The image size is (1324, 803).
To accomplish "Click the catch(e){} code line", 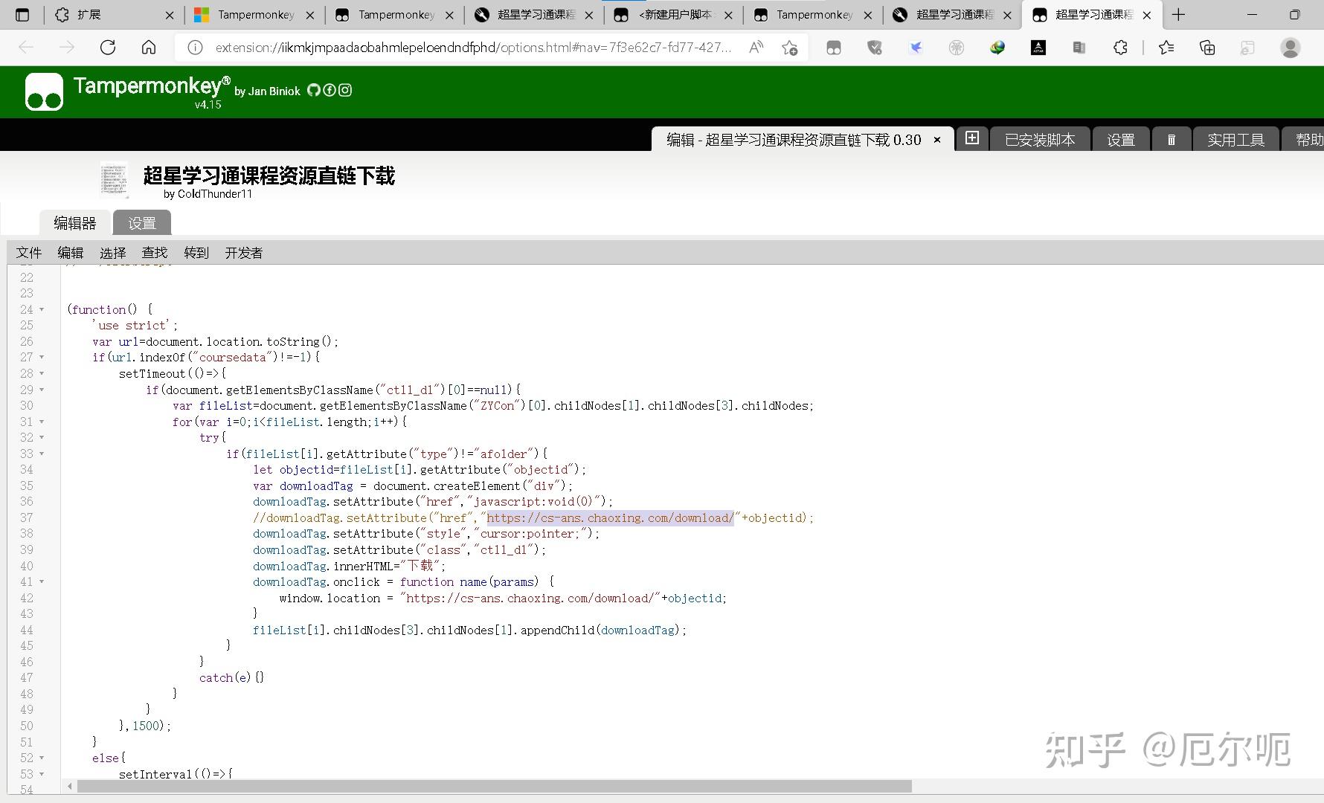I will tap(231, 678).
